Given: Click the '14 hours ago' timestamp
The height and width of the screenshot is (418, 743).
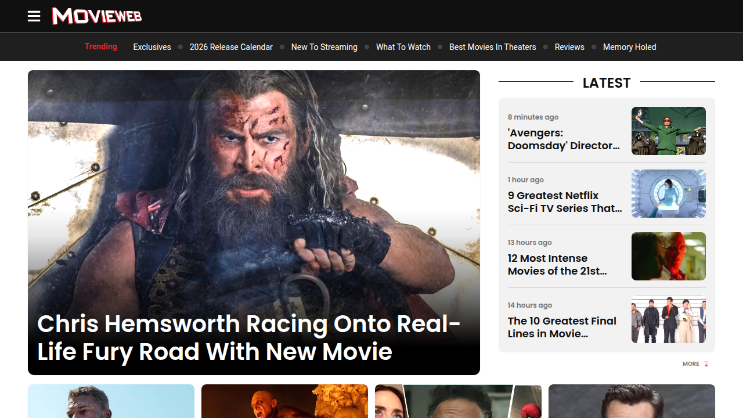Looking at the screenshot, I should pos(530,305).
